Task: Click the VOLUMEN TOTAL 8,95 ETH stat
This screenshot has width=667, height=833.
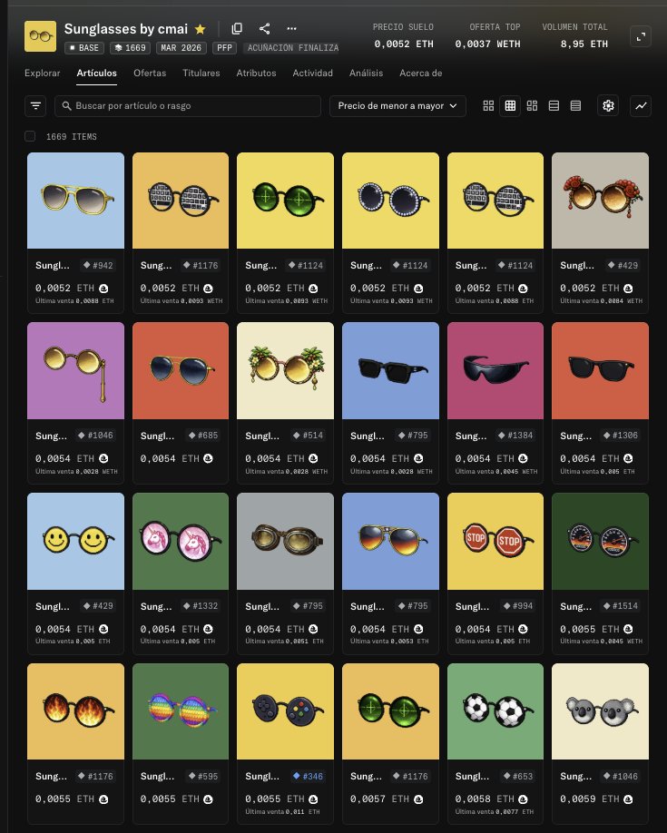Action: pos(575,36)
